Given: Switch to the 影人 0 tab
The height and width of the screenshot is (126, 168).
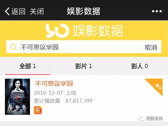Looking at the screenshot, I should [x=140, y=66].
